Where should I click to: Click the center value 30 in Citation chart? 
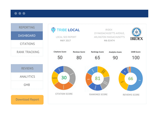tap(64, 78)
